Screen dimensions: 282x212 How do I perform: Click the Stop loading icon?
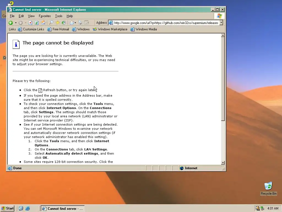coord(30,23)
